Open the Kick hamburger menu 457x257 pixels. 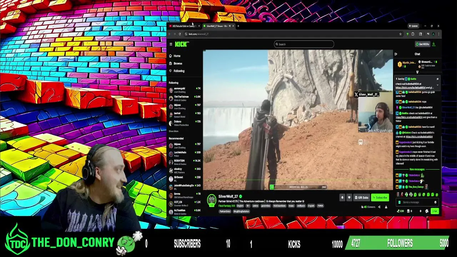[171, 44]
